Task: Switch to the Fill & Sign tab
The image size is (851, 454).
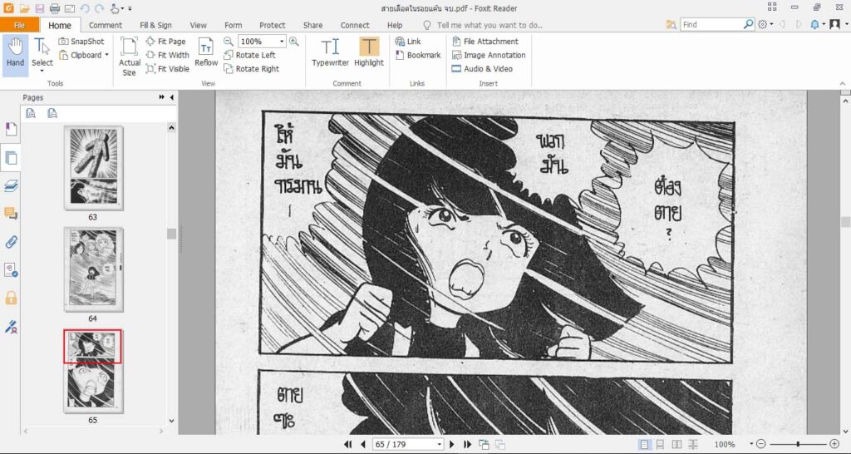Action: point(155,25)
